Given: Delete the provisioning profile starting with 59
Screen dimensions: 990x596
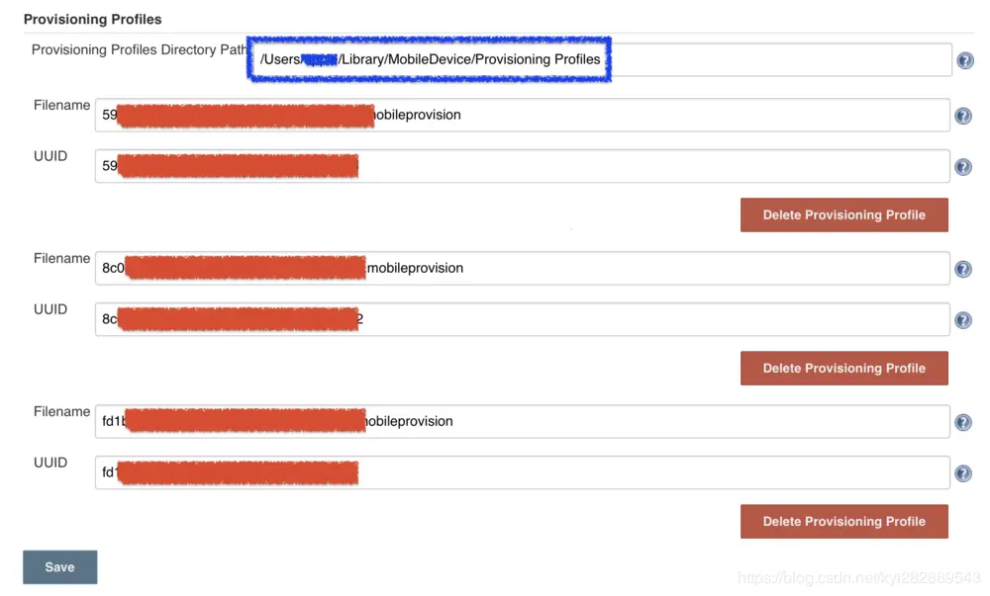Looking at the screenshot, I should [x=844, y=214].
